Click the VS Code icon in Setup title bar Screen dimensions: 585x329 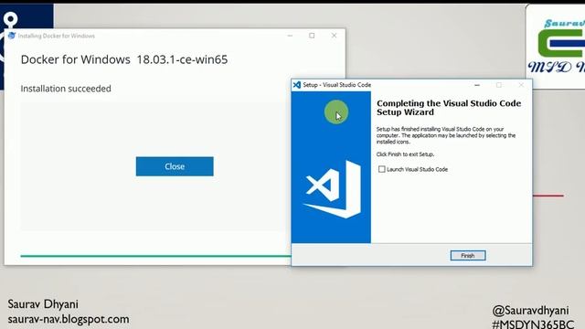coord(296,85)
